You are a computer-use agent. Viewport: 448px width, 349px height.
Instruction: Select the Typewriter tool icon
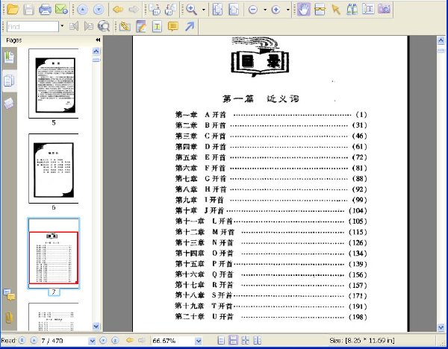pos(157,27)
